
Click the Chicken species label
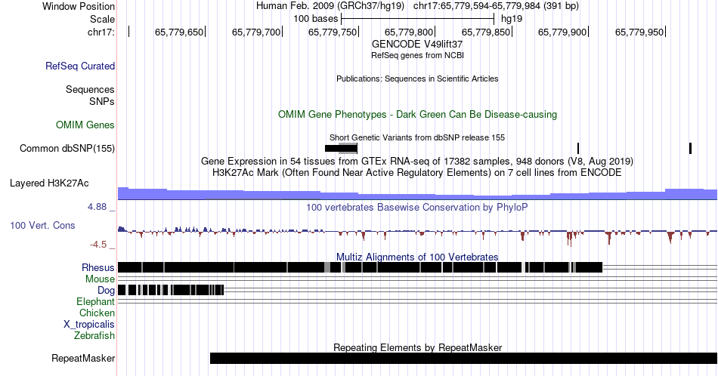coord(97,313)
